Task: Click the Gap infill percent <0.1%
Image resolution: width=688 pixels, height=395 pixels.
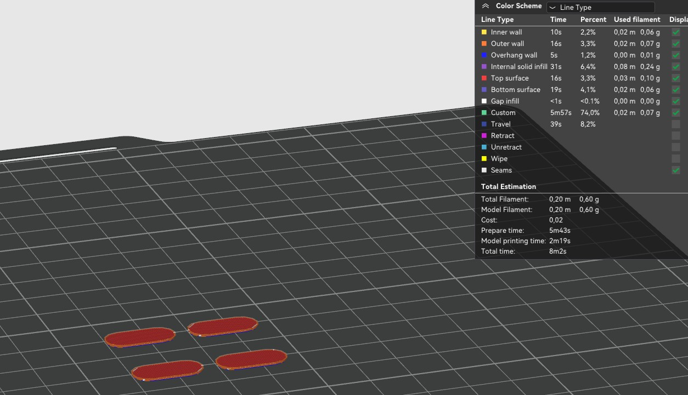Action: (x=590, y=101)
